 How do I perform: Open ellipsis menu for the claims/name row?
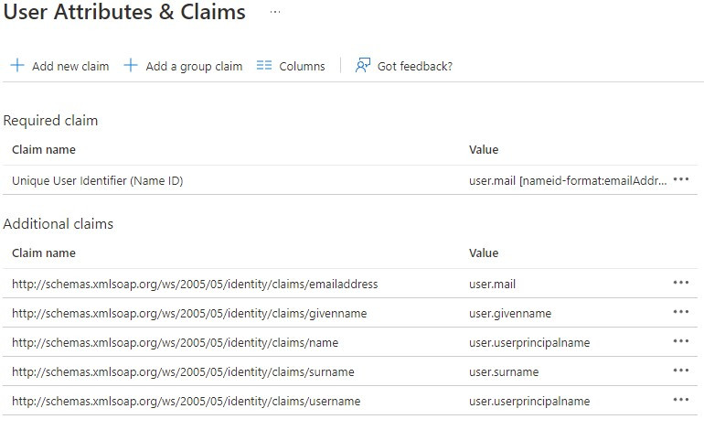click(680, 342)
